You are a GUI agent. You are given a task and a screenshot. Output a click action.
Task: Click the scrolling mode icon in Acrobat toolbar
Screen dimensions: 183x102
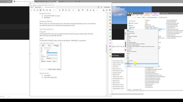pos(83,10)
